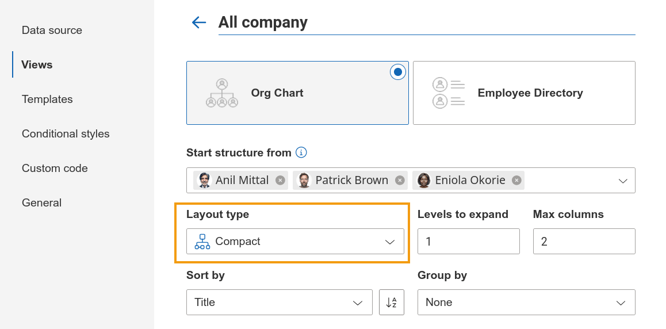Screen dimensions: 666x329
Task: Click the Anil Mittal name tag
Action: (241, 181)
